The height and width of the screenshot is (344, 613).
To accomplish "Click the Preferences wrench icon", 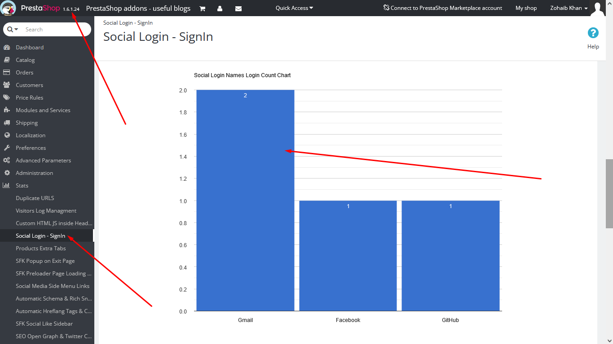I will click(7, 148).
